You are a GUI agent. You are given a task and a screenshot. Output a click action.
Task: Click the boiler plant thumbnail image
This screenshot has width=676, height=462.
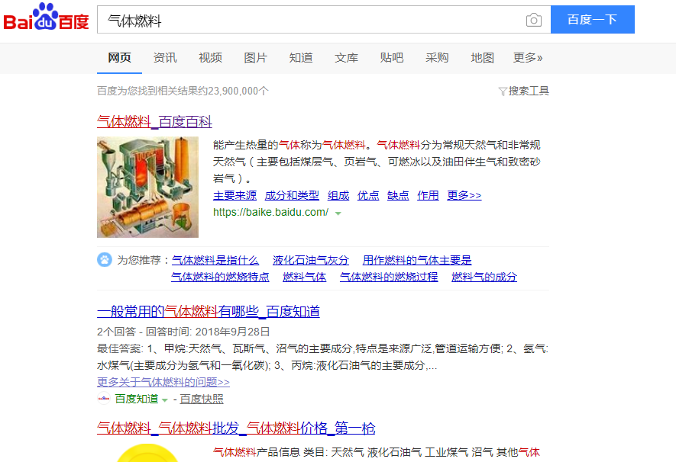147,187
